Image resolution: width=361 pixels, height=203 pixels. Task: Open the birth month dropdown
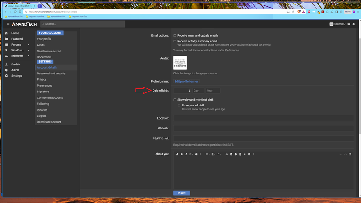(182, 91)
